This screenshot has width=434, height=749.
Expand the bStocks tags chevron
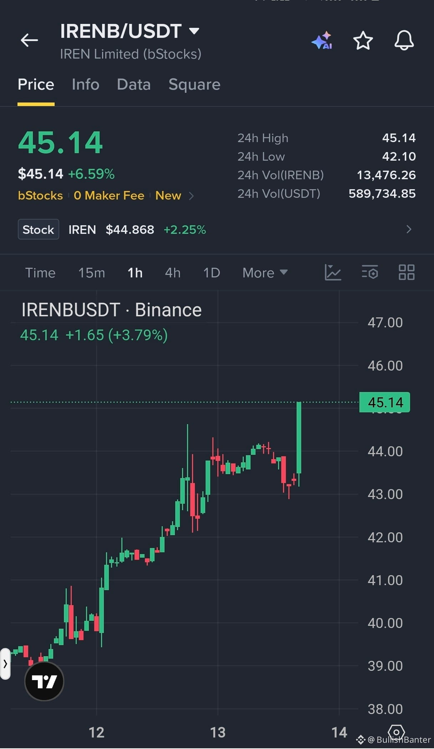pyautogui.click(x=191, y=196)
